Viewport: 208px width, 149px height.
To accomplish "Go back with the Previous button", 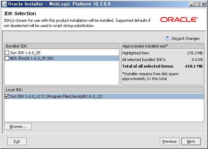I will [x=170, y=141].
